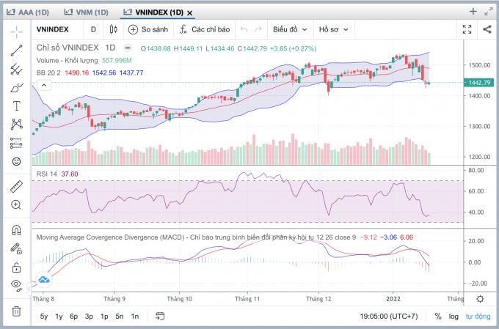Hide all drawings with eye icon

click(x=17, y=285)
